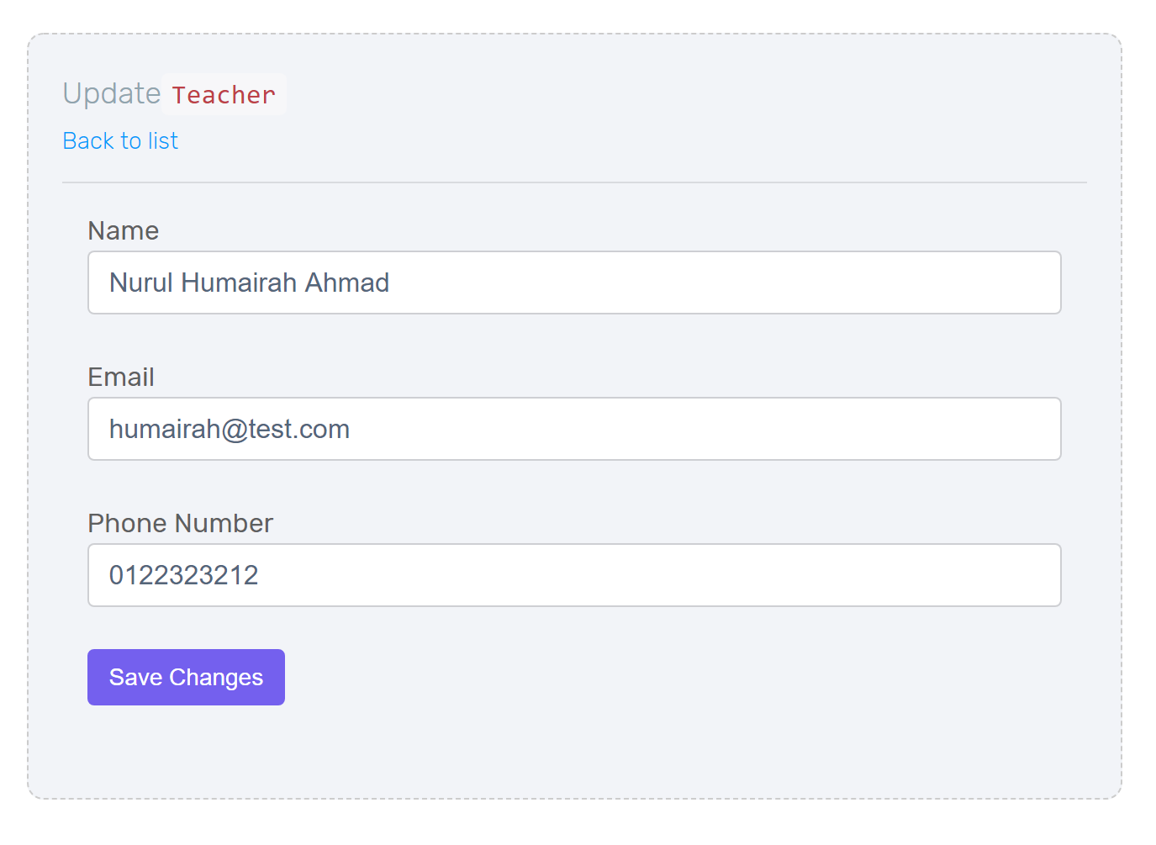
Task: Click the digits 0122323212 in phone field
Action: point(184,575)
